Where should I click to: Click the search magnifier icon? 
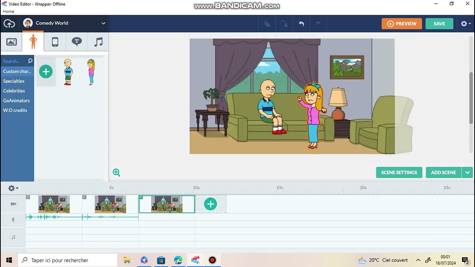(x=30, y=61)
